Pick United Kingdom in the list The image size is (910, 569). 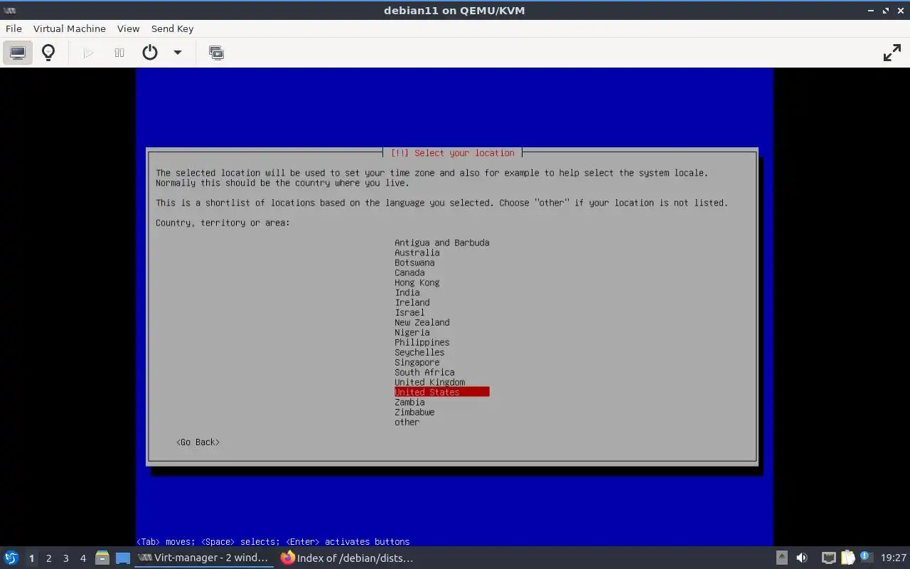(429, 382)
